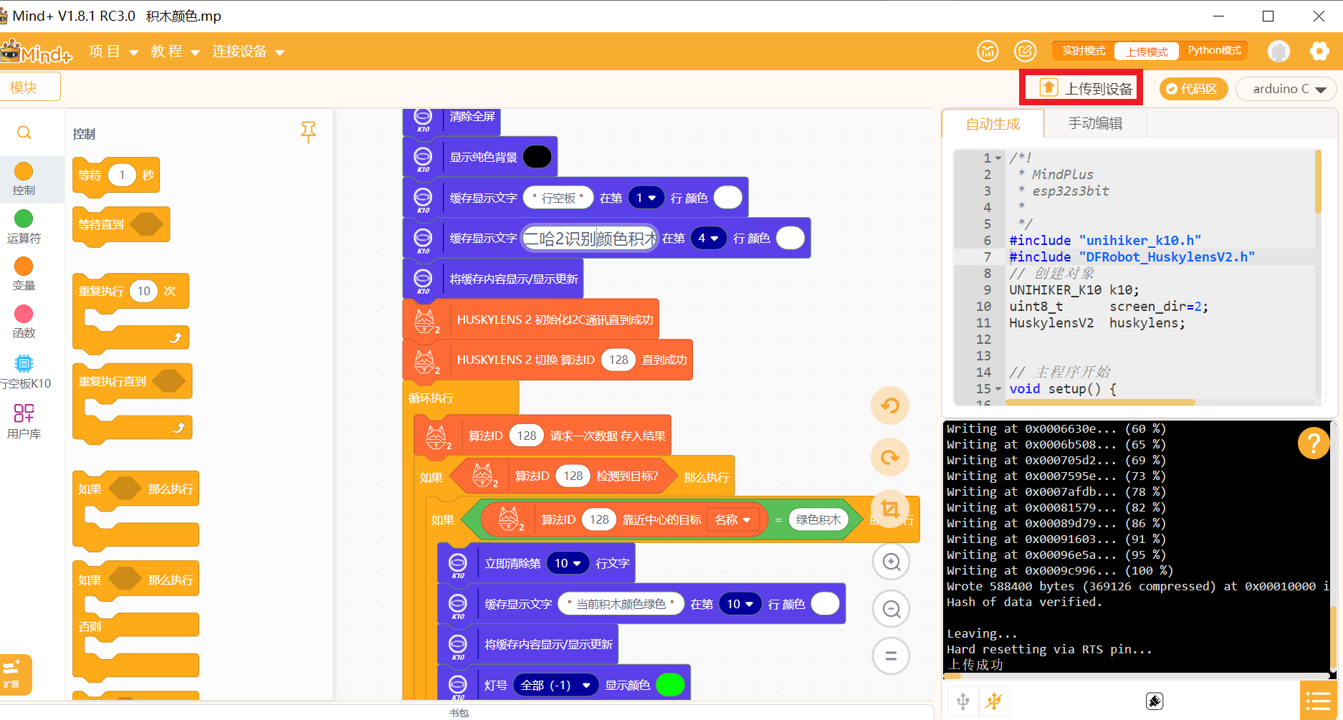Screen dimensions: 1343x720
Task: Click the undo arrow on the workspace
Action: [890, 405]
